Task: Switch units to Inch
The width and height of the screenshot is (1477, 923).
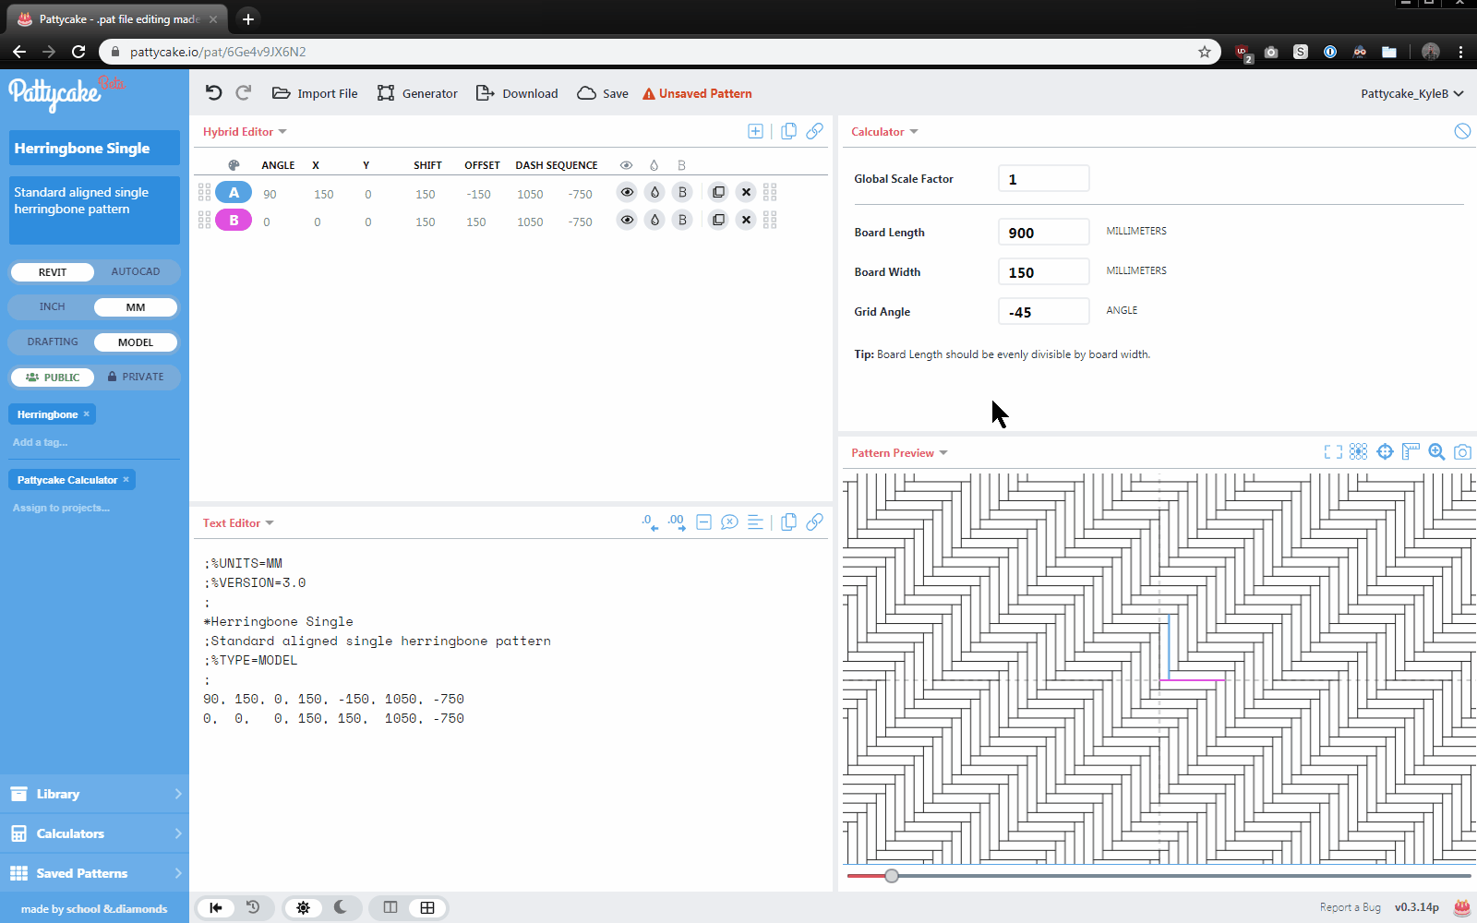Action: tap(53, 306)
